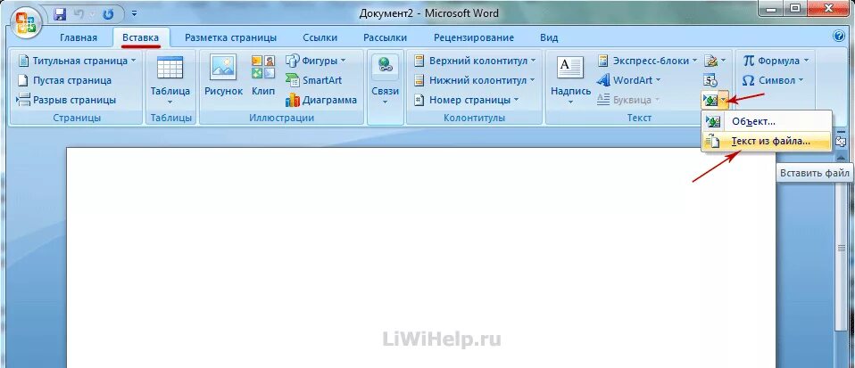Select the Вставка ribbon tab
Viewport: 855px width, 368px height.
[141, 37]
